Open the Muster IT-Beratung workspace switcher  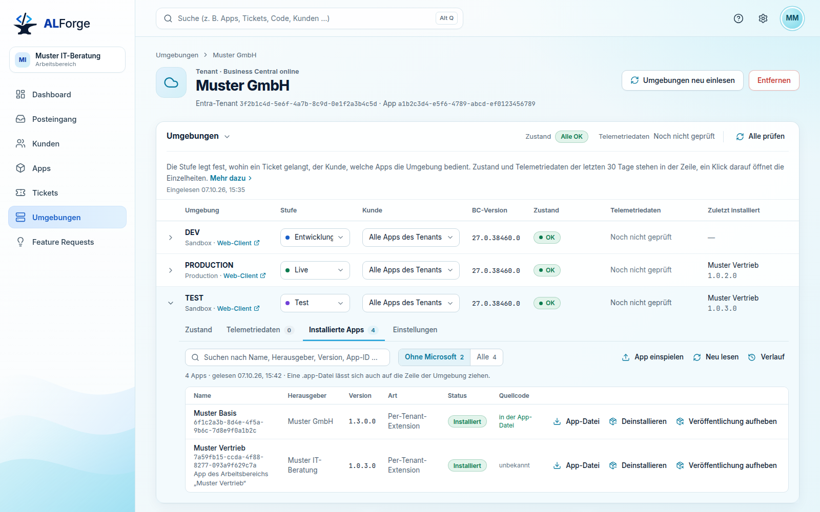click(x=67, y=59)
